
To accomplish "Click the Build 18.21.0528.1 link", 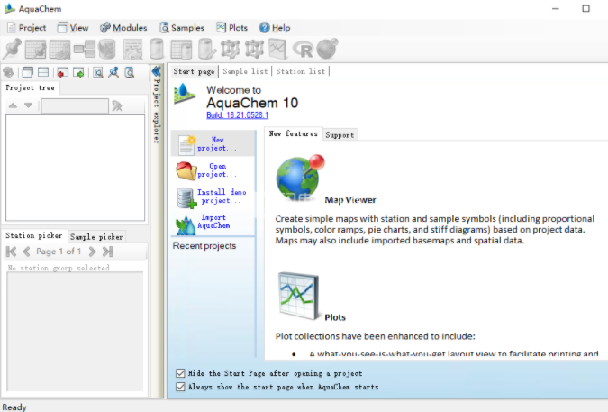I will [231, 115].
